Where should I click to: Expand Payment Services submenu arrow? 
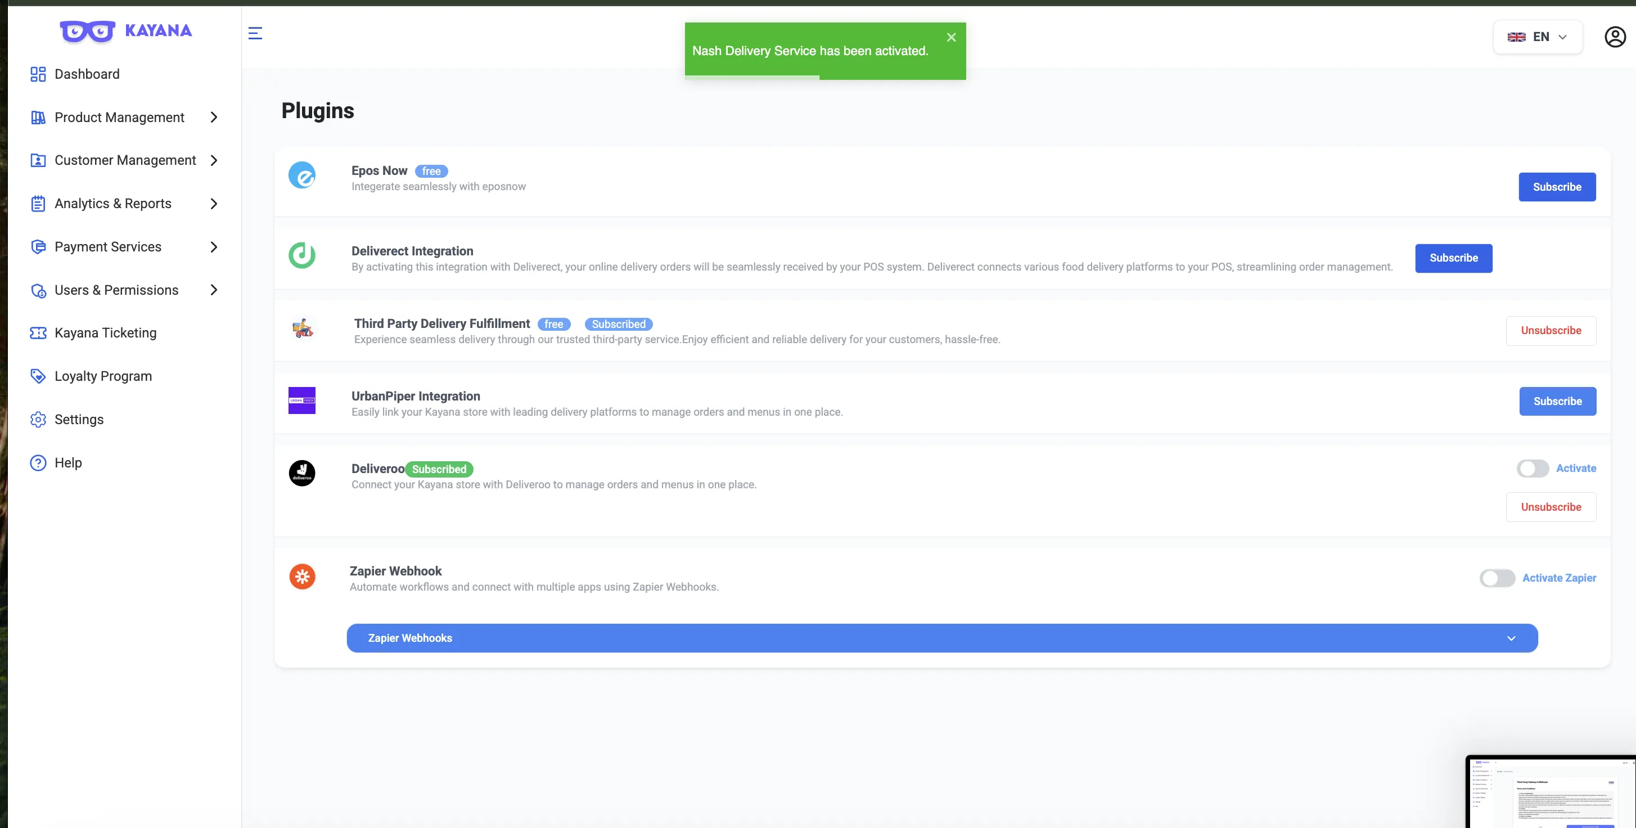coord(214,247)
